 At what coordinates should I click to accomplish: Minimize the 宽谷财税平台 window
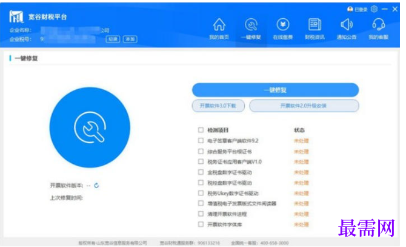tap(385, 9)
